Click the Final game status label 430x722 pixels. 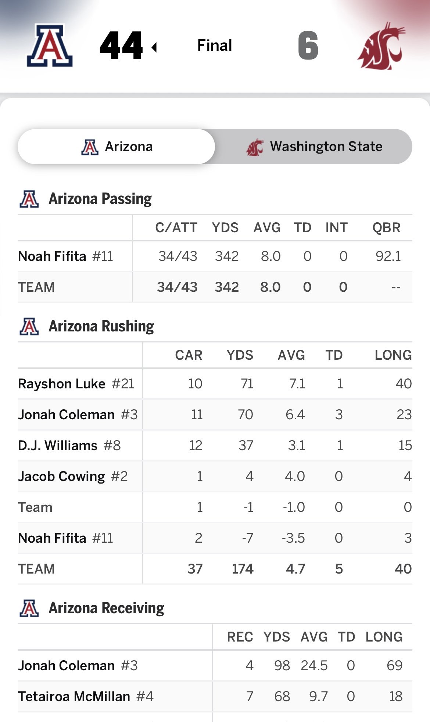tap(215, 46)
